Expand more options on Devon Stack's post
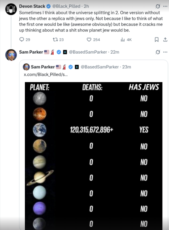Screen dimensions: 169x230 tap(165, 6)
